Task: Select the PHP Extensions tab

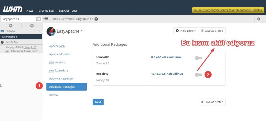Action: coord(59,70)
